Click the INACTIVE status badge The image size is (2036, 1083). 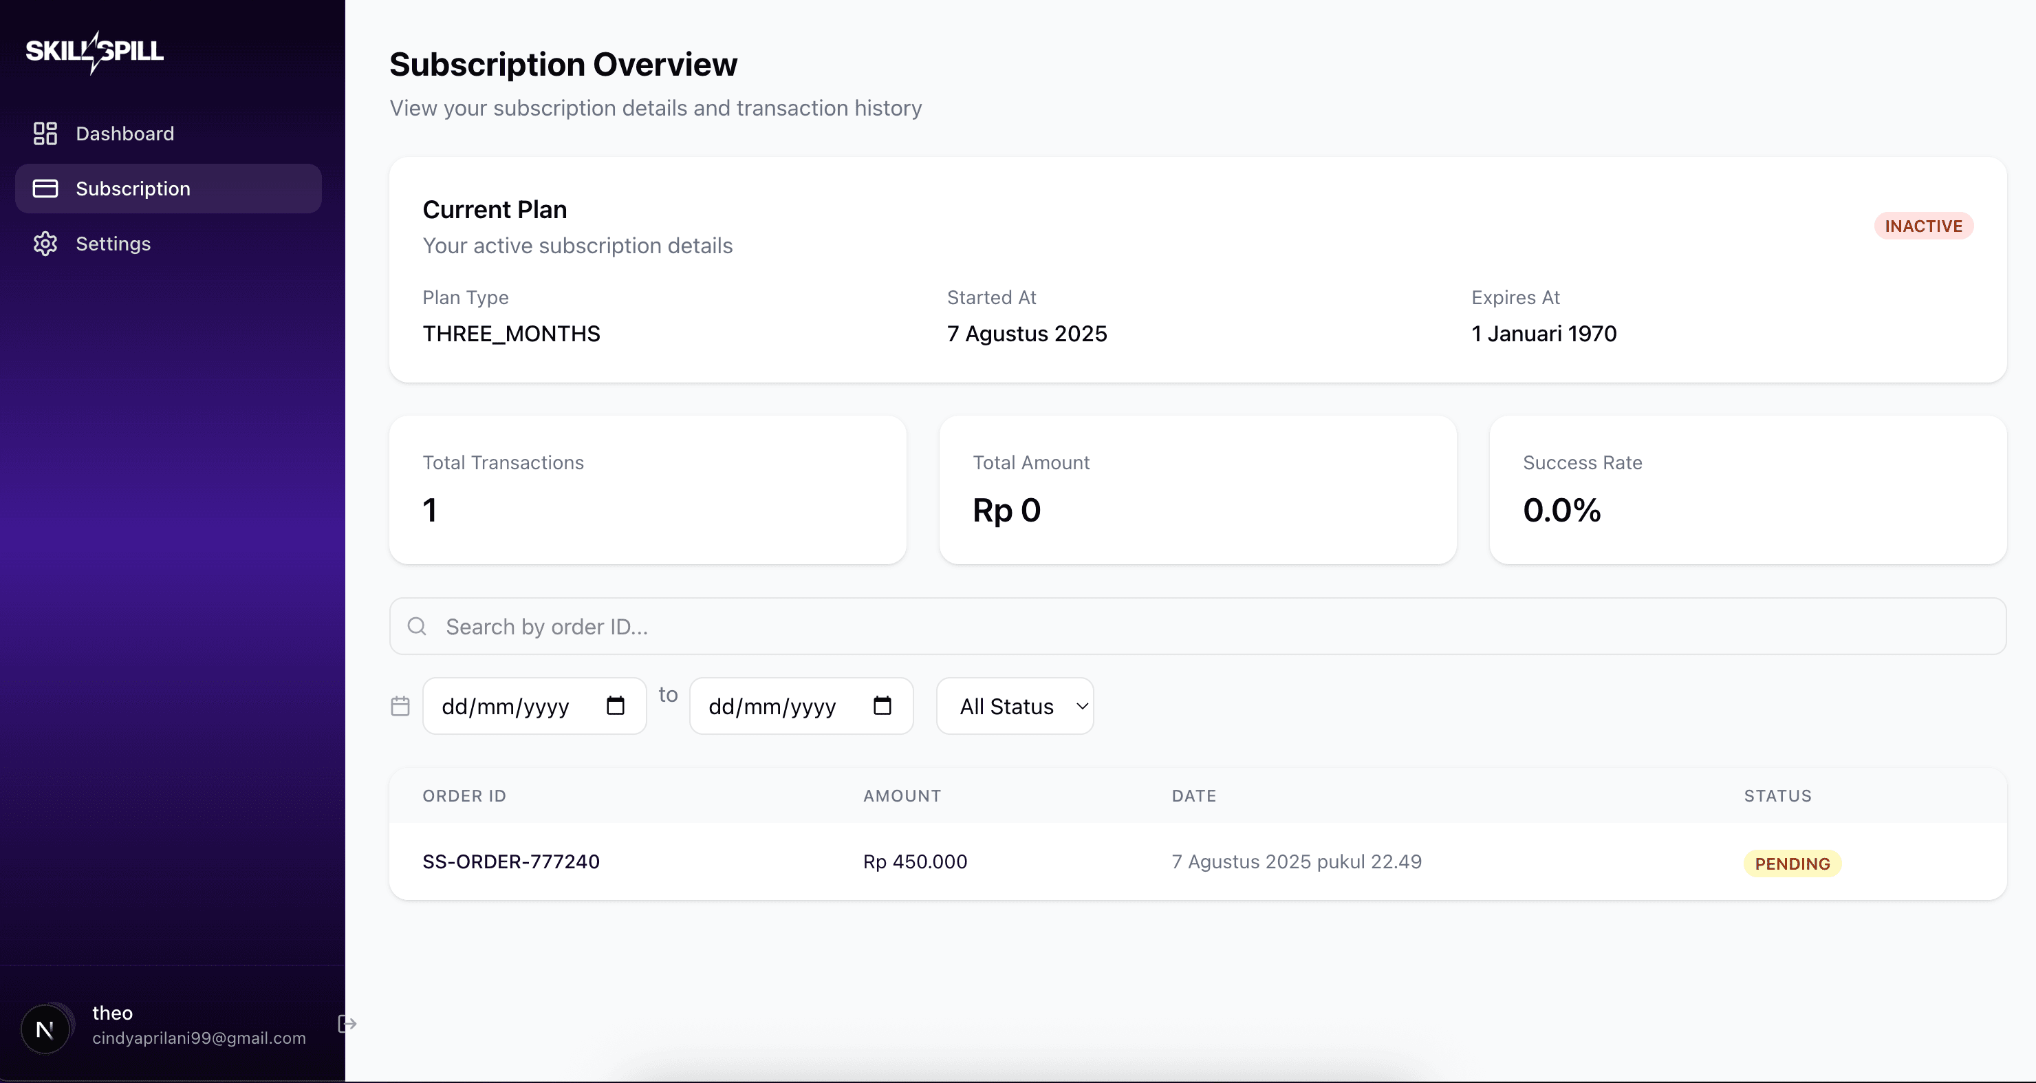[1924, 226]
